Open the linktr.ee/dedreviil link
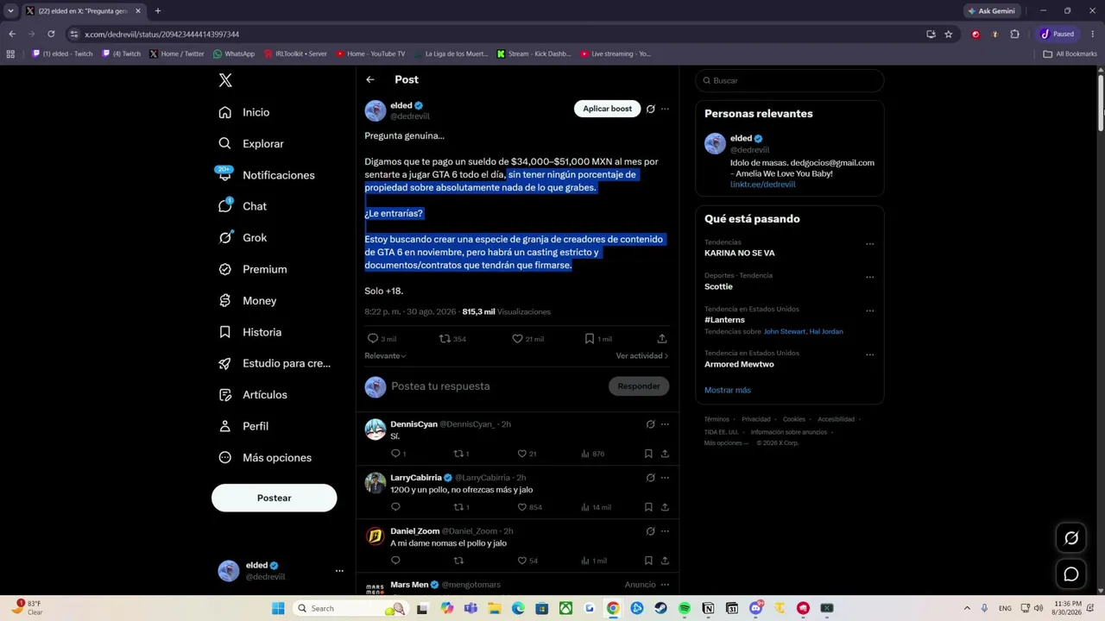Viewport: 1105px width, 621px height. pyautogui.click(x=763, y=185)
